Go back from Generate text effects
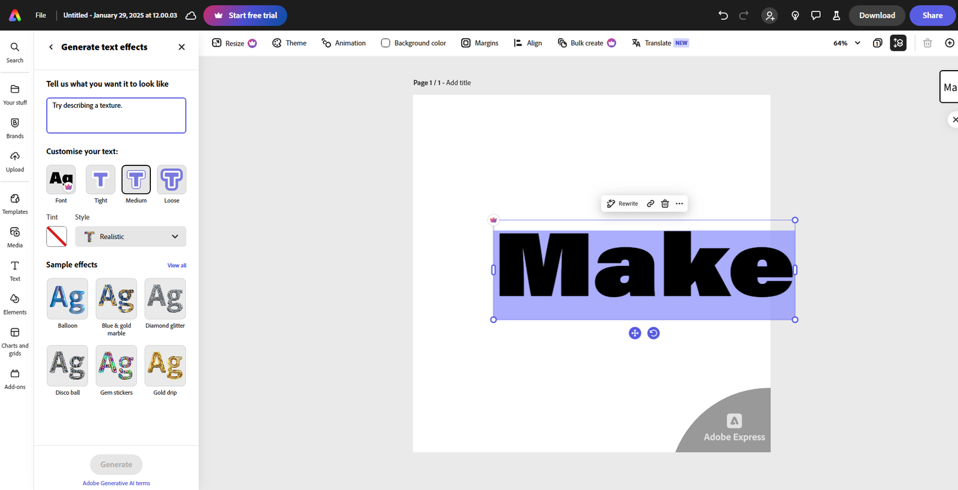Image resolution: width=958 pixels, height=490 pixels. (51, 47)
